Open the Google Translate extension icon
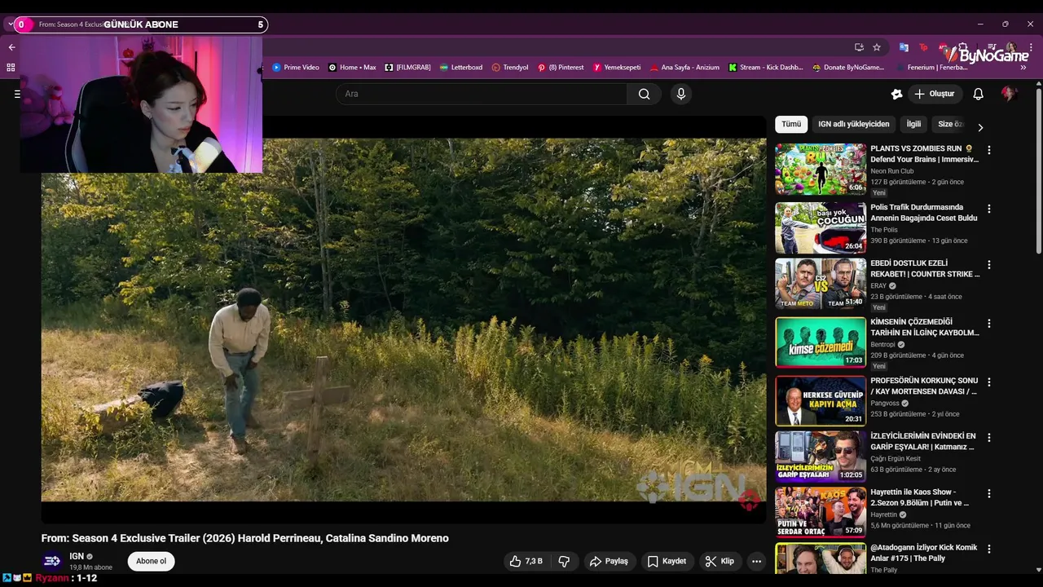Screen dimensions: 1043x587 (904, 47)
